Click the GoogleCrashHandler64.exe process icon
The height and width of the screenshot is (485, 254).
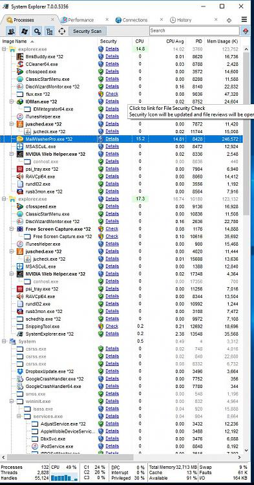click(20, 386)
